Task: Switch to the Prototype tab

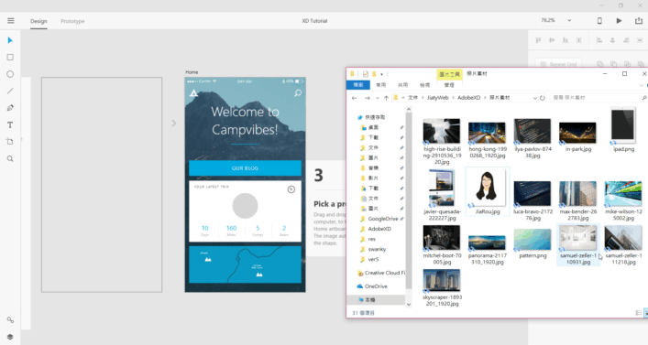Action: point(72,21)
